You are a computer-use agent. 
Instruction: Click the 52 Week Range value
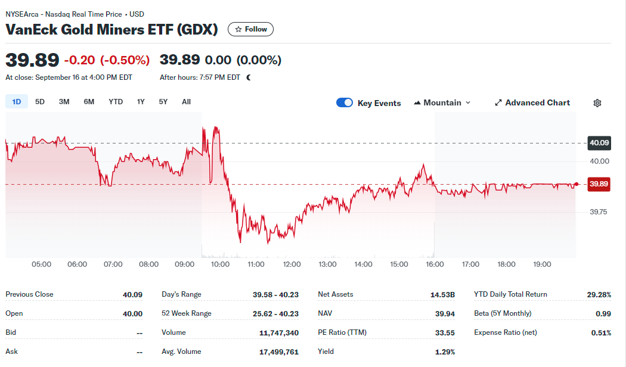275,313
